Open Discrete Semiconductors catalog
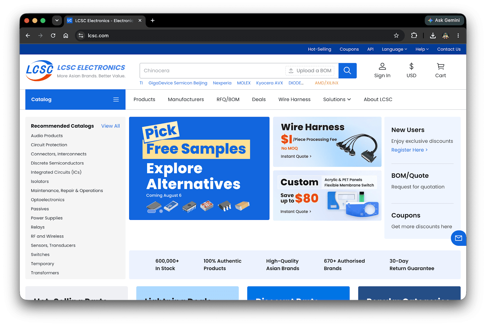This screenshot has width=486, height=326. 57,163
